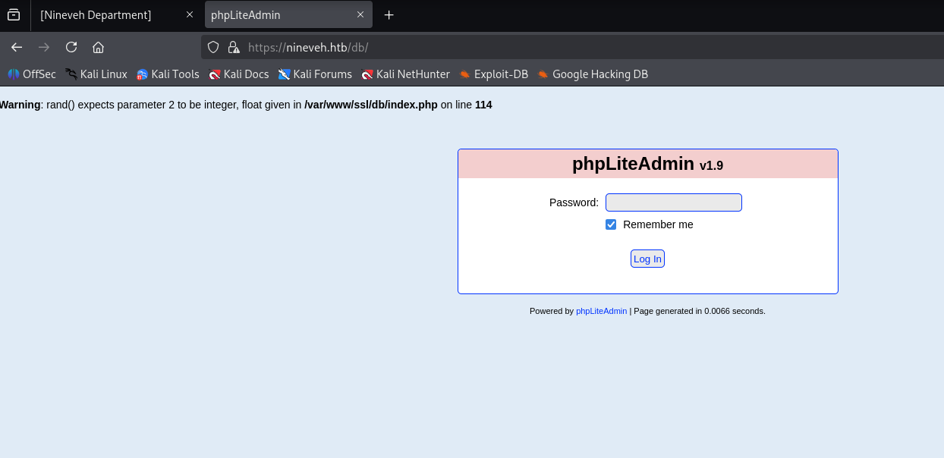Image resolution: width=944 pixels, height=458 pixels.
Task: Open the Kali Linux bookmark
Action: coord(96,74)
